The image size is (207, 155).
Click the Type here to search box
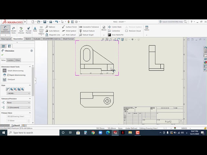34,133
